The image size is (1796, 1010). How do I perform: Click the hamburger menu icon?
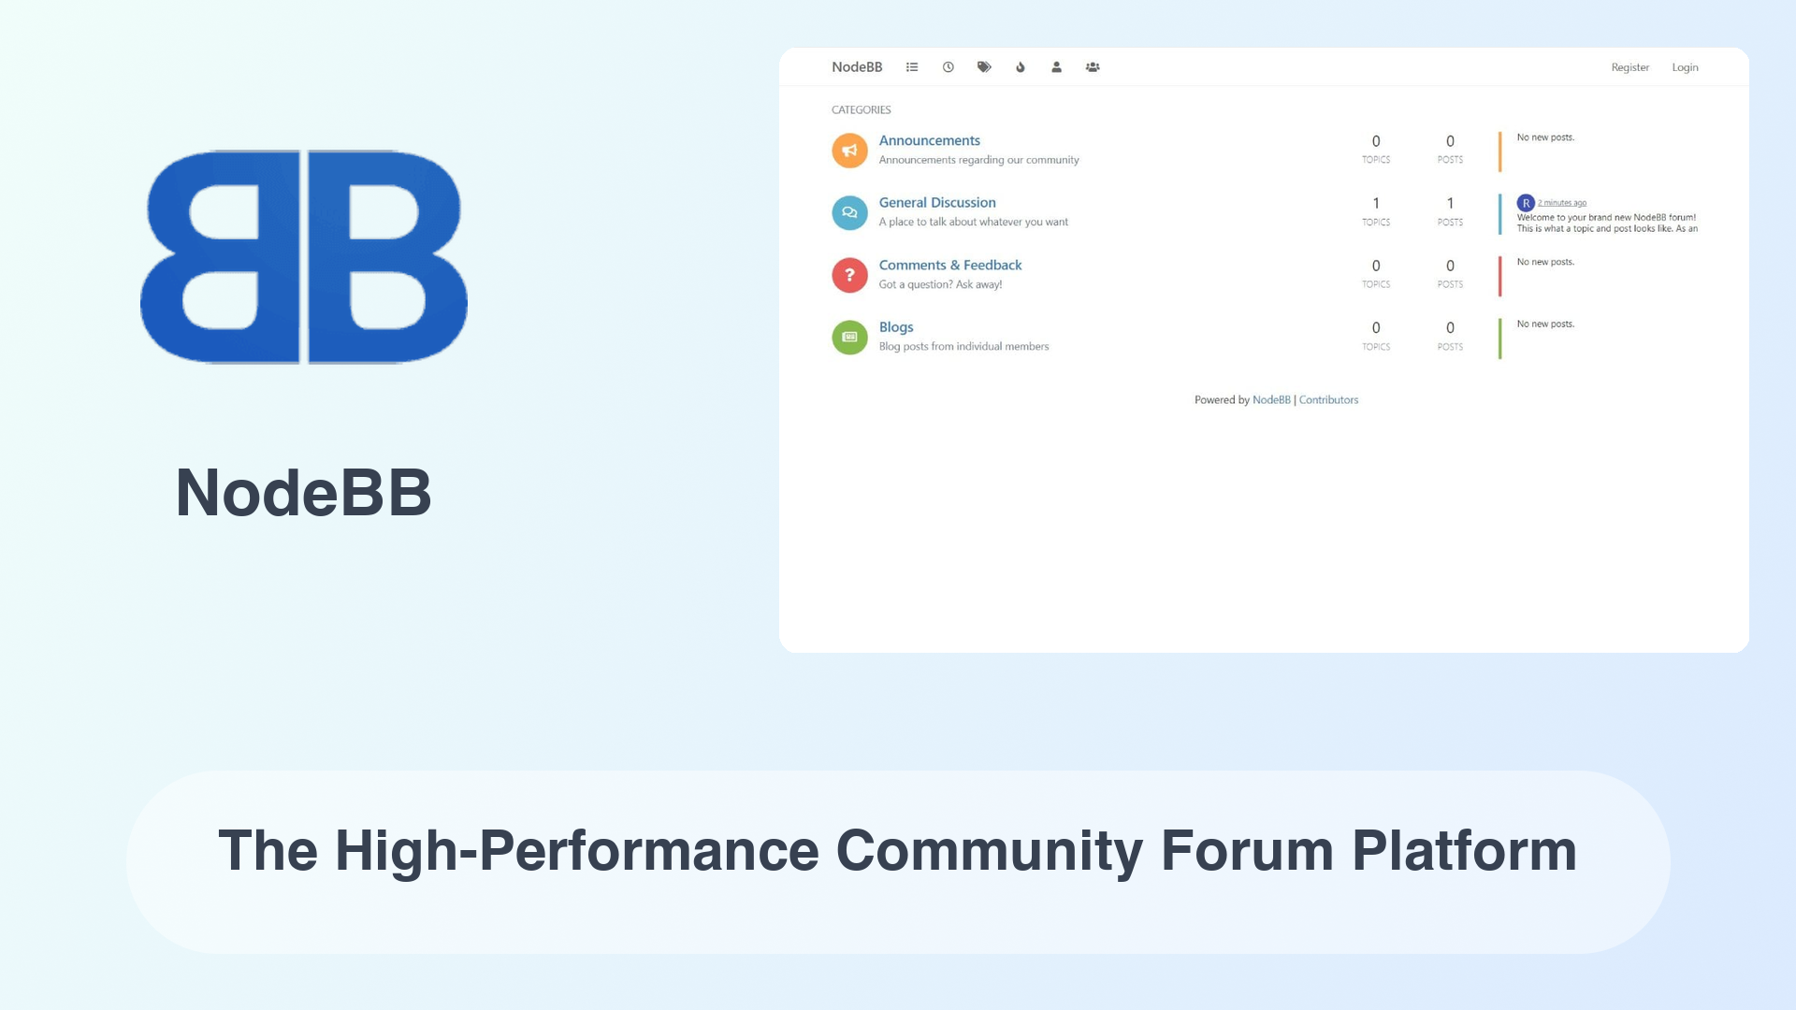pos(913,66)
